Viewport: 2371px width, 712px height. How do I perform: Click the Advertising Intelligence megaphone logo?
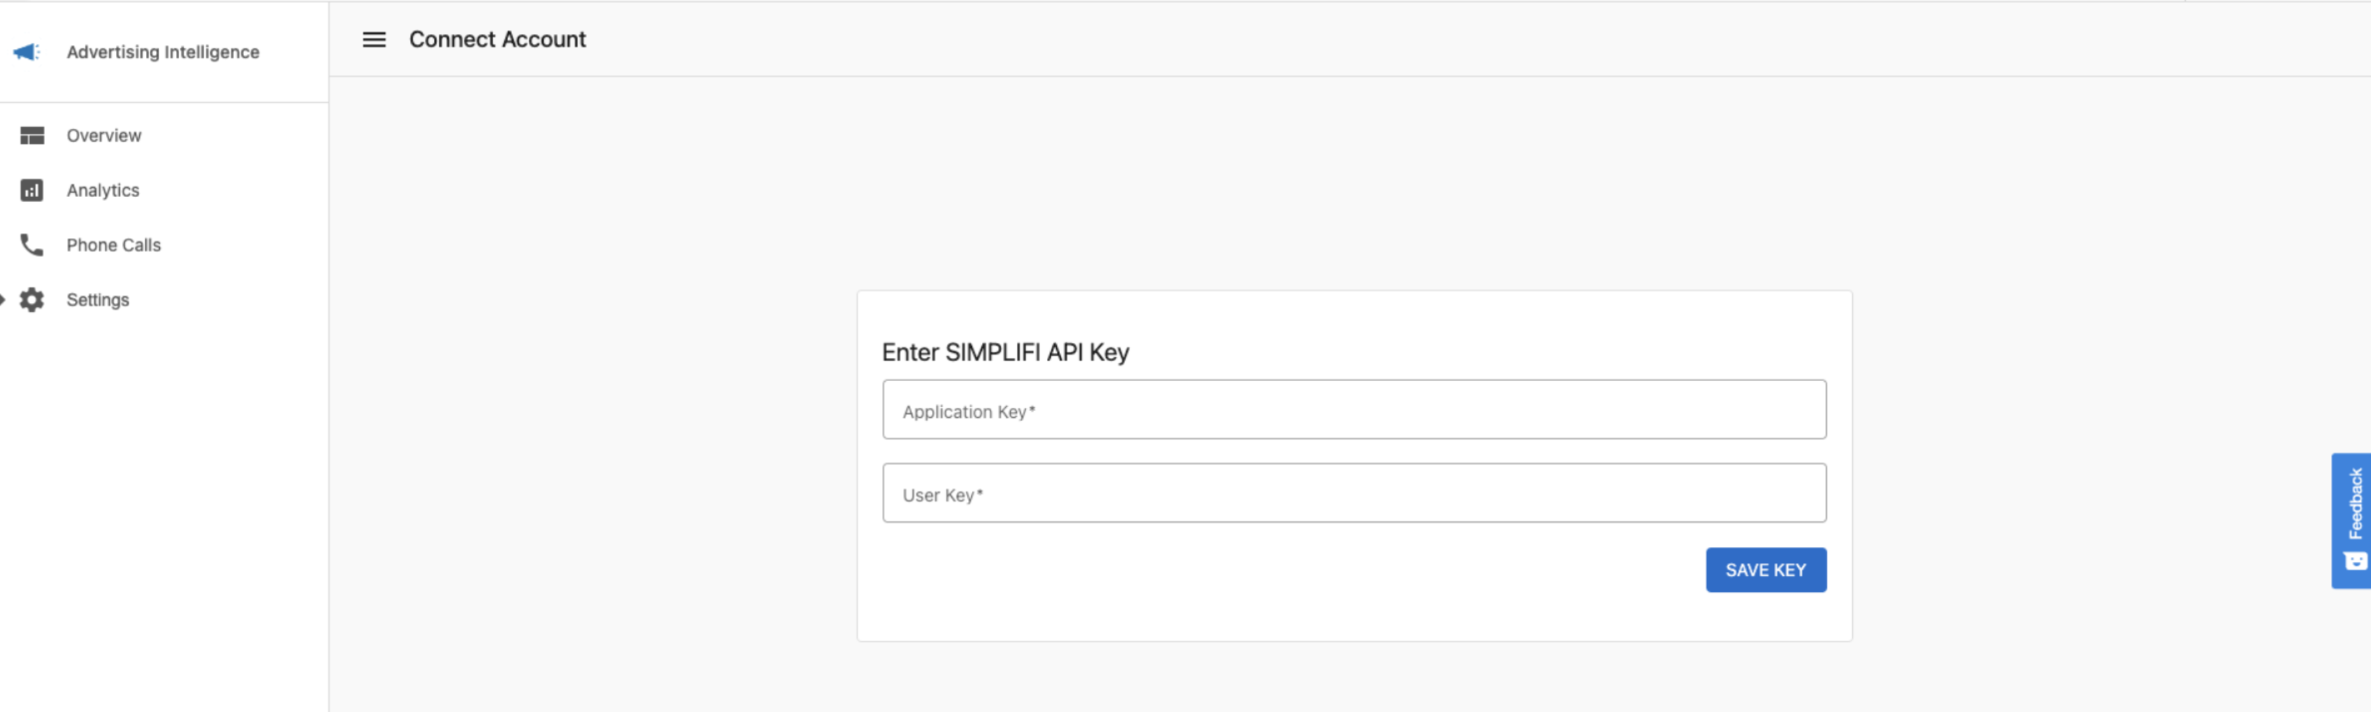point(28,52)
